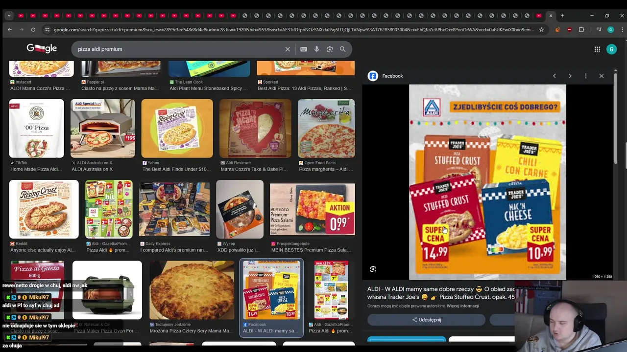This screenshot has width=627, height=352.
Task: Open 'Mama Cozzi's Take & Bake' caption
Action: tap(254, 169)
